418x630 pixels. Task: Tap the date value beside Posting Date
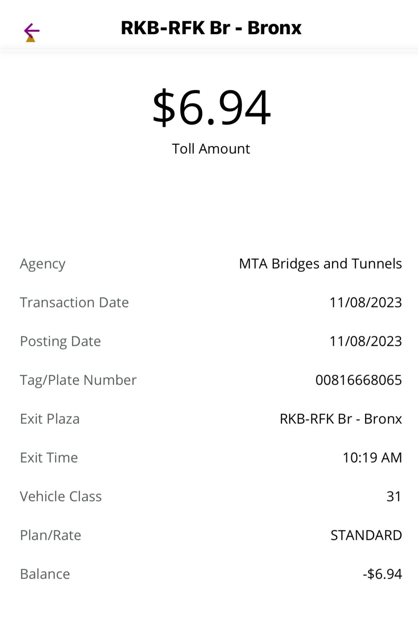tap(365, 341)
